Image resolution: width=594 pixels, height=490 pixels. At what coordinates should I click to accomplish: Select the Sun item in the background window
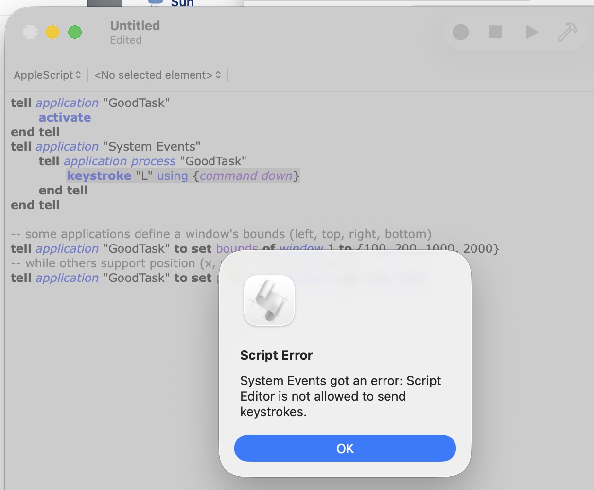182,3
